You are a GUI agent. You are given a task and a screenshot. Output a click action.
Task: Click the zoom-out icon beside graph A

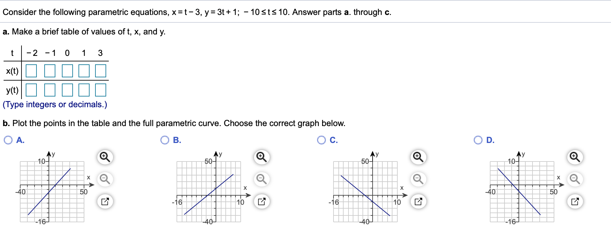105,179
